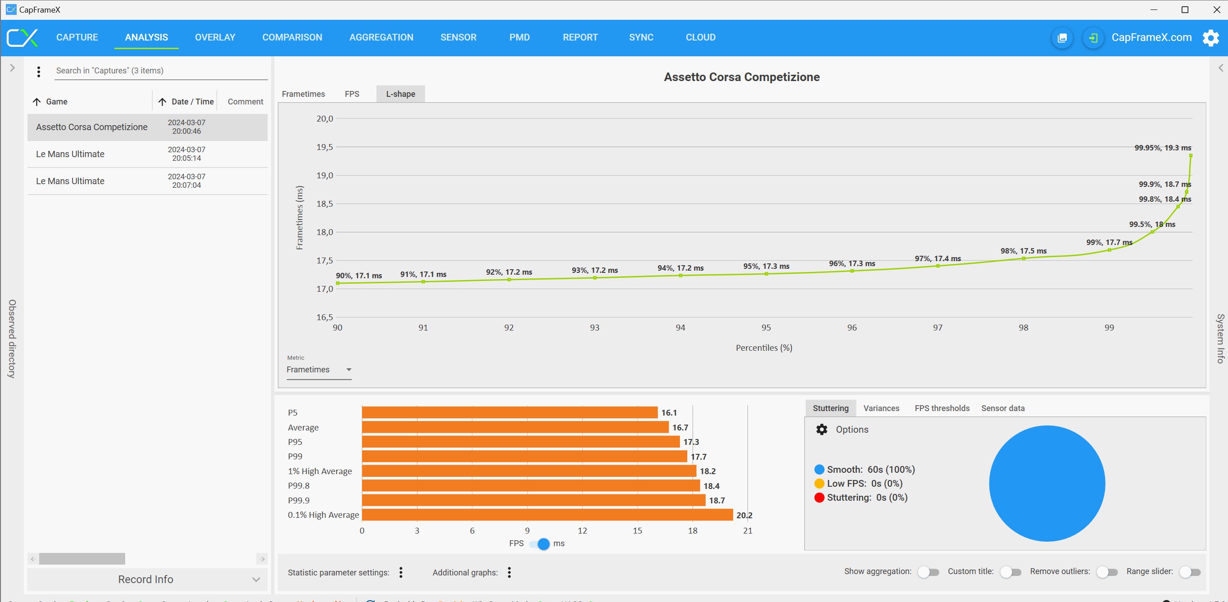Click the login icon button

pyautogui.click(x=1093, y=38)
